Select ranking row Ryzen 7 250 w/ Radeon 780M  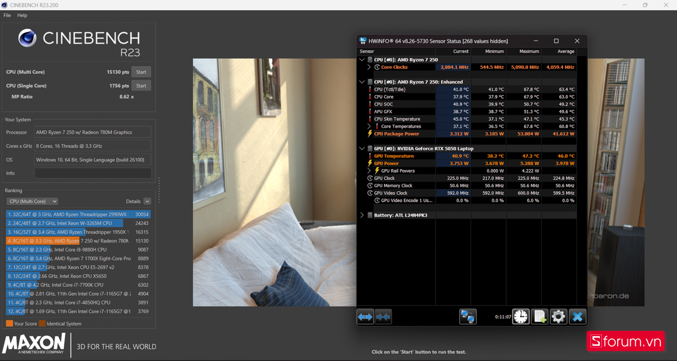click(x=78, y=241)
